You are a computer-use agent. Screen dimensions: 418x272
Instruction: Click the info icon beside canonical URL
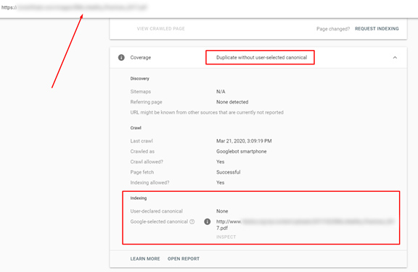coord(207,221)
